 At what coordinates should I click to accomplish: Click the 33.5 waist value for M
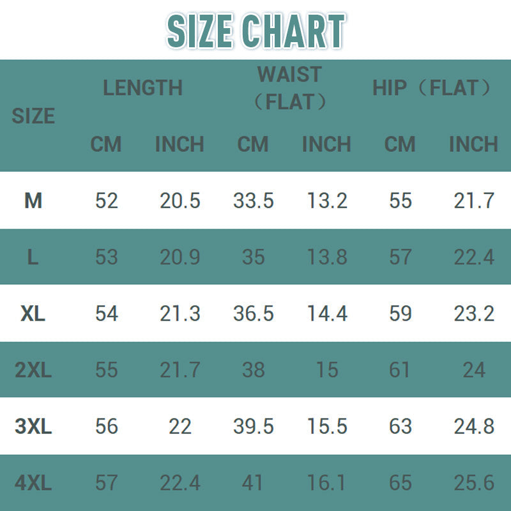click(x=254, y=201)
